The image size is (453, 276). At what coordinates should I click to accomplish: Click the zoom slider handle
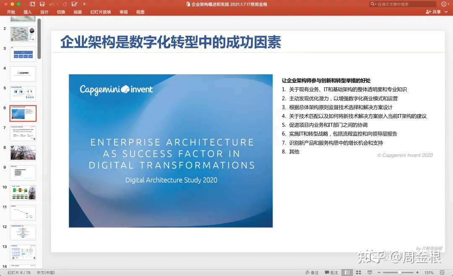pyautogui.click(x=399, y=273)
